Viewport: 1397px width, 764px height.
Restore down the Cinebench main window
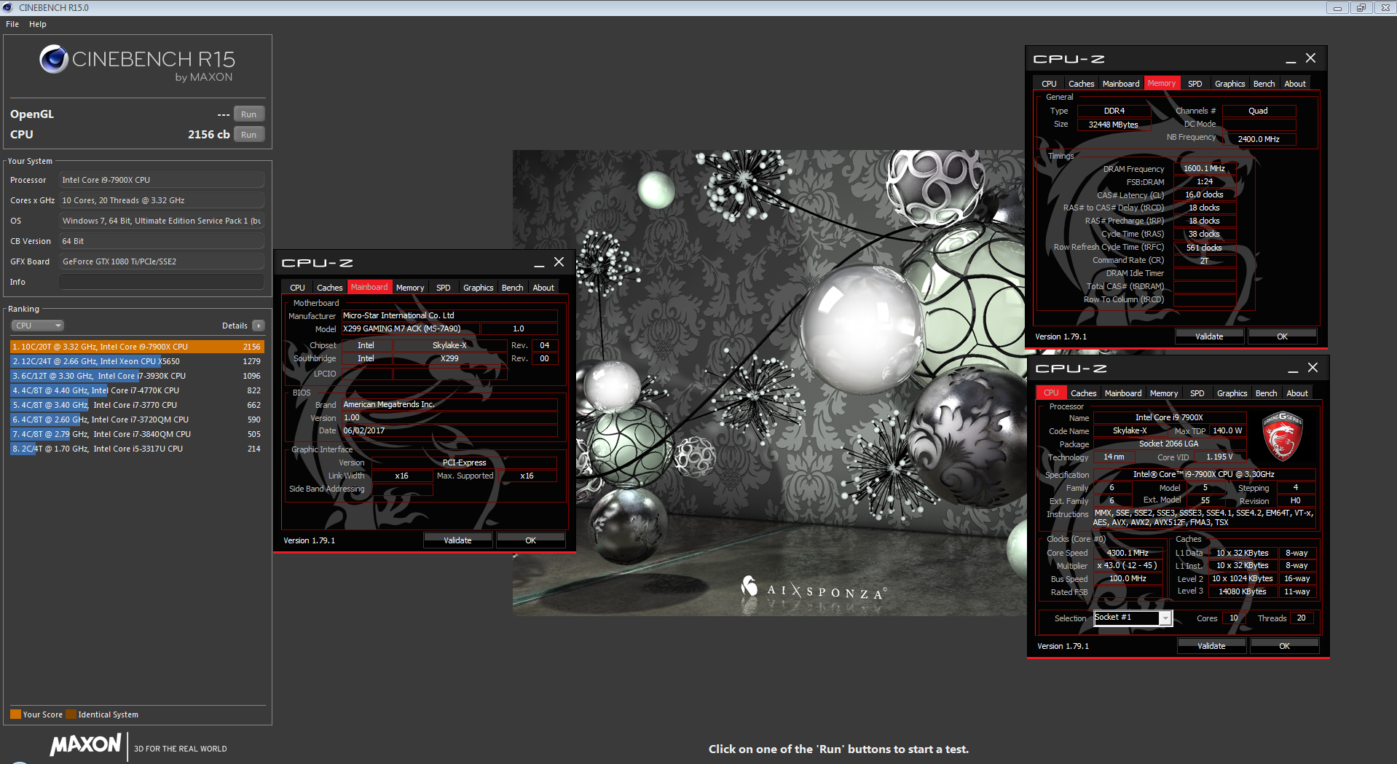[1361, 8]
